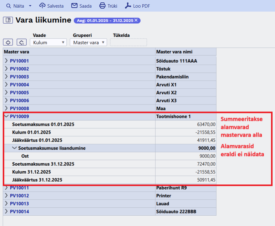Image resolution: width=275 pixels, height=226 pixels.
Task: Expand the PV10013 row
Action: coord(6,203)
